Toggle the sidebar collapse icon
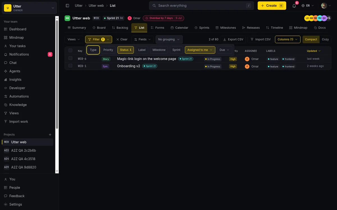Image resolution: width=337 pixels, height=210 pixels. click(x=67, y=6)
